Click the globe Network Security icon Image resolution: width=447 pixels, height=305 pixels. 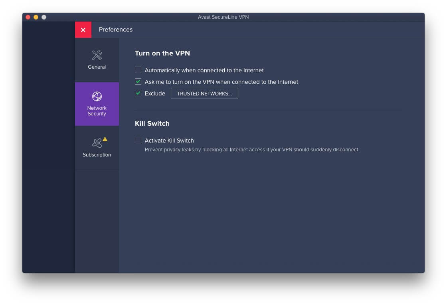click(97, 96)
